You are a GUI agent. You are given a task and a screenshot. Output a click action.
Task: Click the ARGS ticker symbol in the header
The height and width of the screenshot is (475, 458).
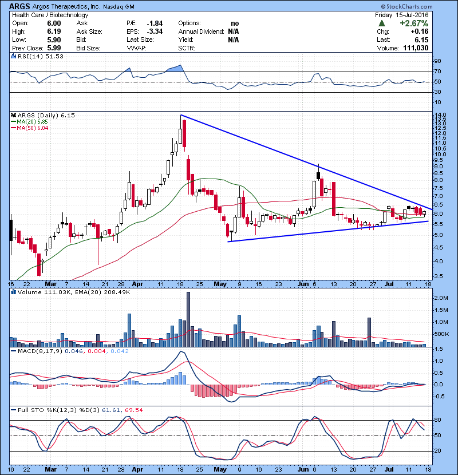[x=19, y=6]
